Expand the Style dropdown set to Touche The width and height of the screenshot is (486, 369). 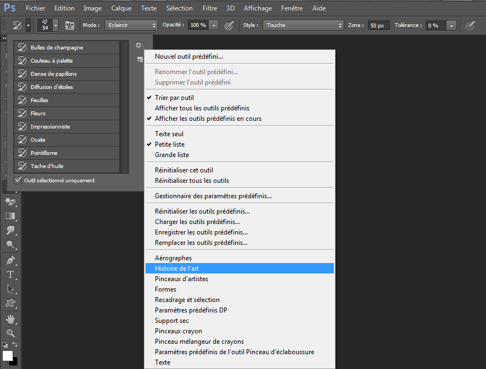pos(303,25)
